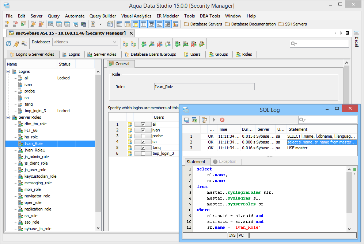This screenshot has height=244, width=364.
Task: Check the membership checkbox for probe
Action: pyautogui.click(x=143, y=136)
